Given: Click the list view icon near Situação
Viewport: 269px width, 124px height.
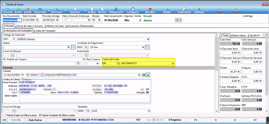Looking at the screenshot, I should pos(177,20).
